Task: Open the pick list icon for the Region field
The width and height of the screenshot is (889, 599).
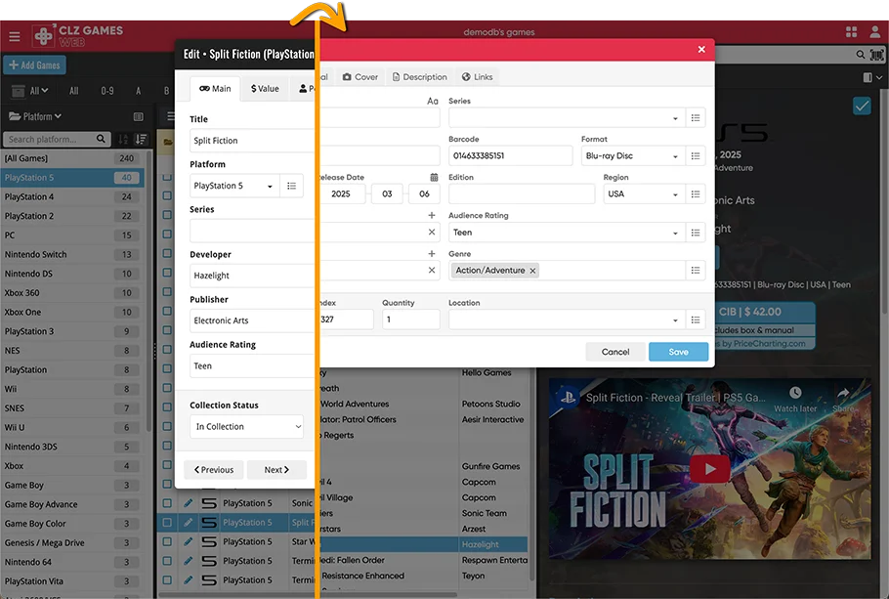Action: click(x=696, y=194)
